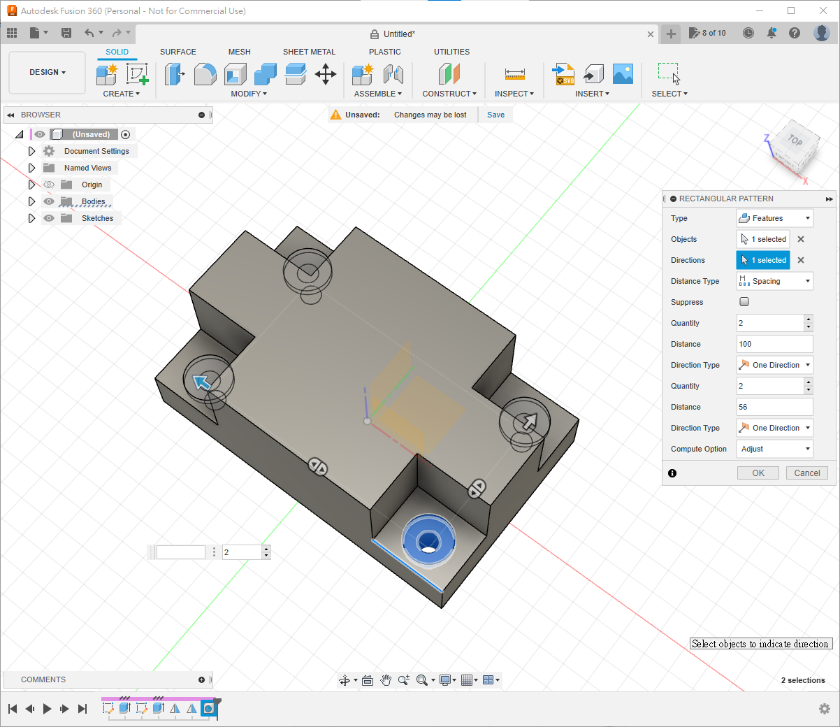
Task: Click the Save link in unsaved banner
Action: 495,115
